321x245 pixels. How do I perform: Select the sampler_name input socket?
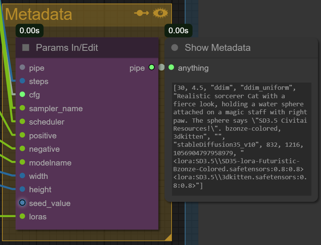[x=22, y=108]
